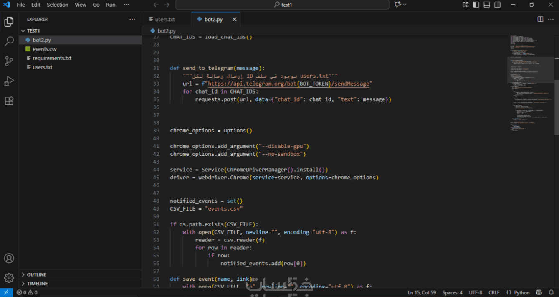Open the Manage settings gear
This screenshot has width=559, height=297.
pos(9,278)
